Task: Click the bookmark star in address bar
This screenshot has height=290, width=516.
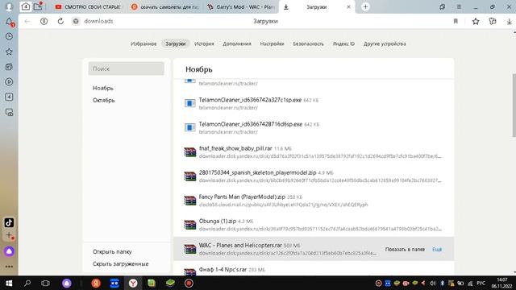Action: point(476,22)
